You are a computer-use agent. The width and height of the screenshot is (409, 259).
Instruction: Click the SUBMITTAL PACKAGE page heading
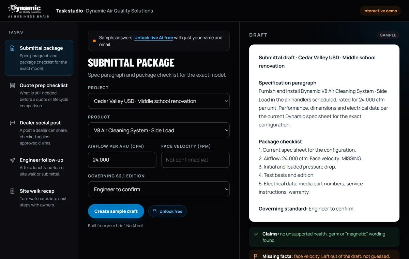click(131, 63)
